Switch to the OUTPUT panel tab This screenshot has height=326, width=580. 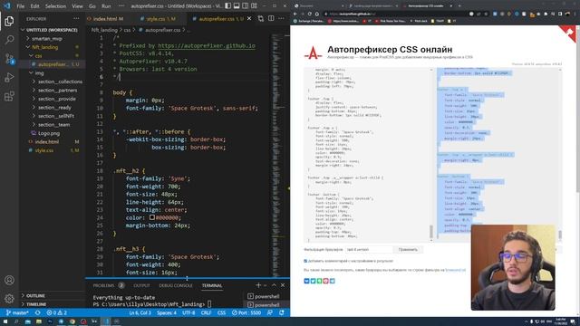tap(141, 285)
